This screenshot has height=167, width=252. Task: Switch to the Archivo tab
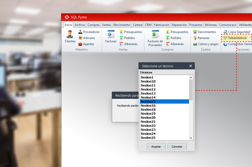[80, 25]
